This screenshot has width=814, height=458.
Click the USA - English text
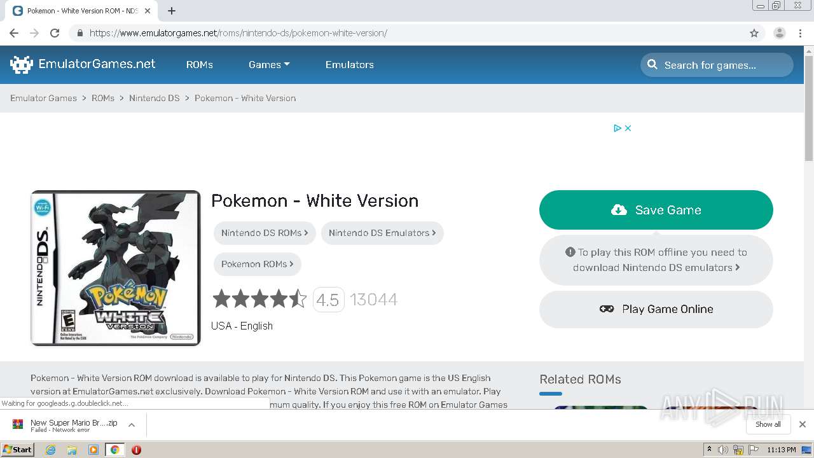pyautogui.click(x=242, y=326)
